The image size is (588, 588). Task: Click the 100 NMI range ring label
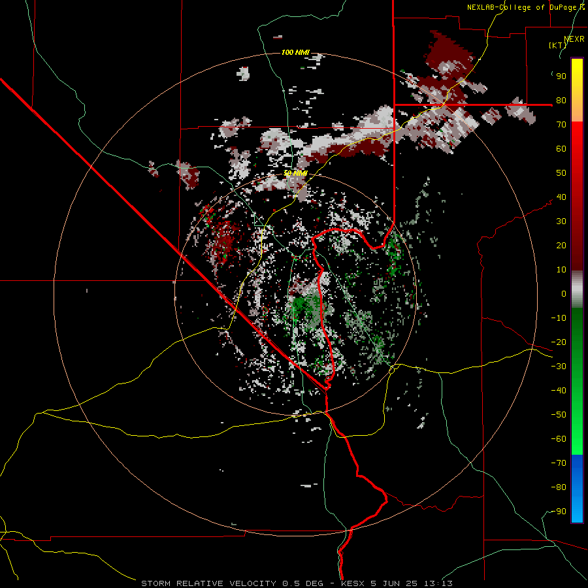(x=295, y=52)
